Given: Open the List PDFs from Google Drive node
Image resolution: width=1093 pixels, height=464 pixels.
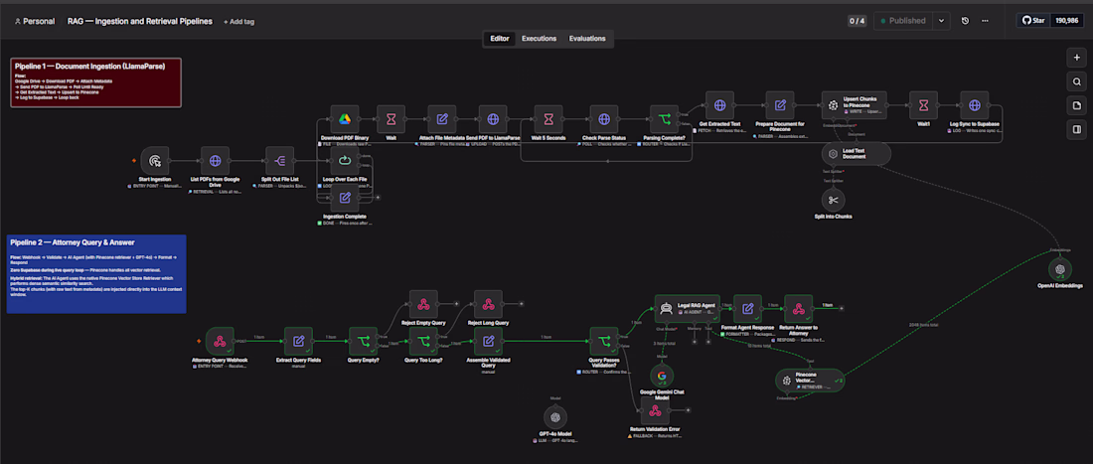Looking at the screenshot, I should point(215,161).
